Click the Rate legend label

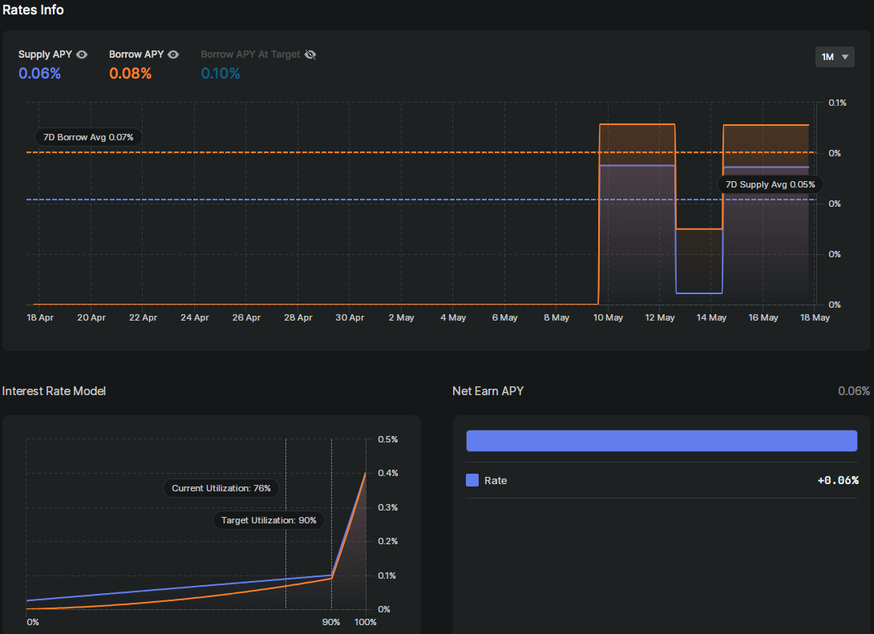496,480
